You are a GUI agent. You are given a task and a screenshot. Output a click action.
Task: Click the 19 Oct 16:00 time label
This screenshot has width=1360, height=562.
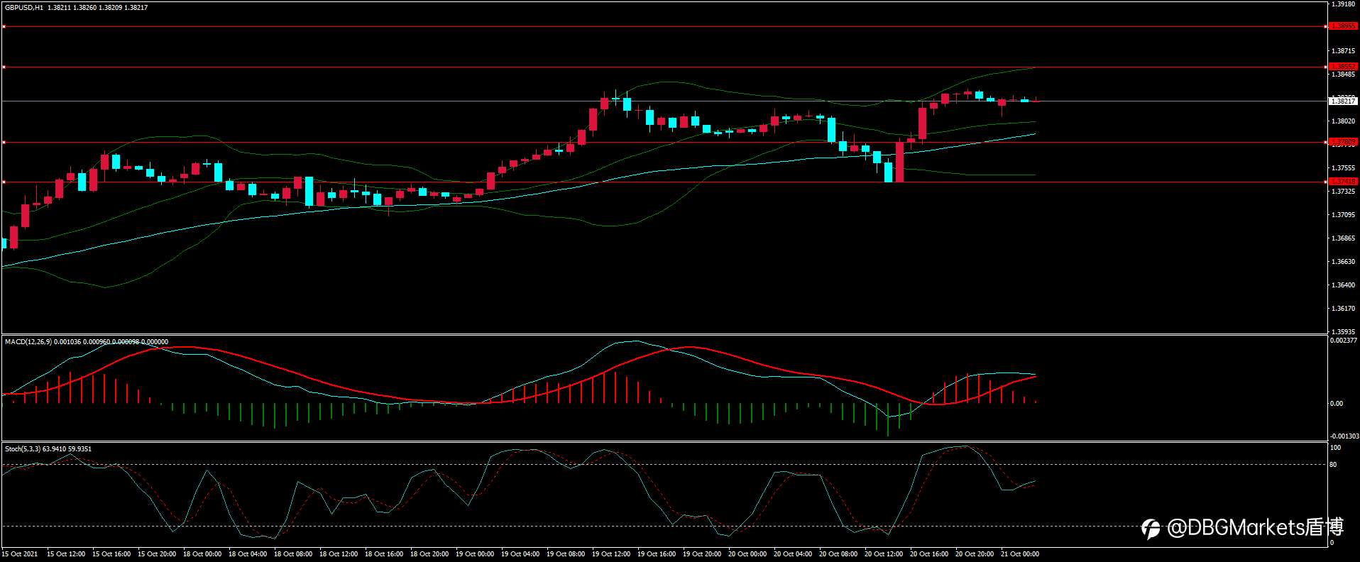click(657, 554)
